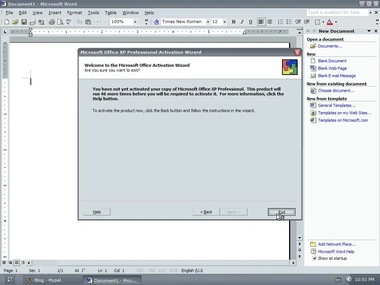Click the Open folder toolbar icon
The height and width of the screenshot is (285, 380).
(15, 22)
